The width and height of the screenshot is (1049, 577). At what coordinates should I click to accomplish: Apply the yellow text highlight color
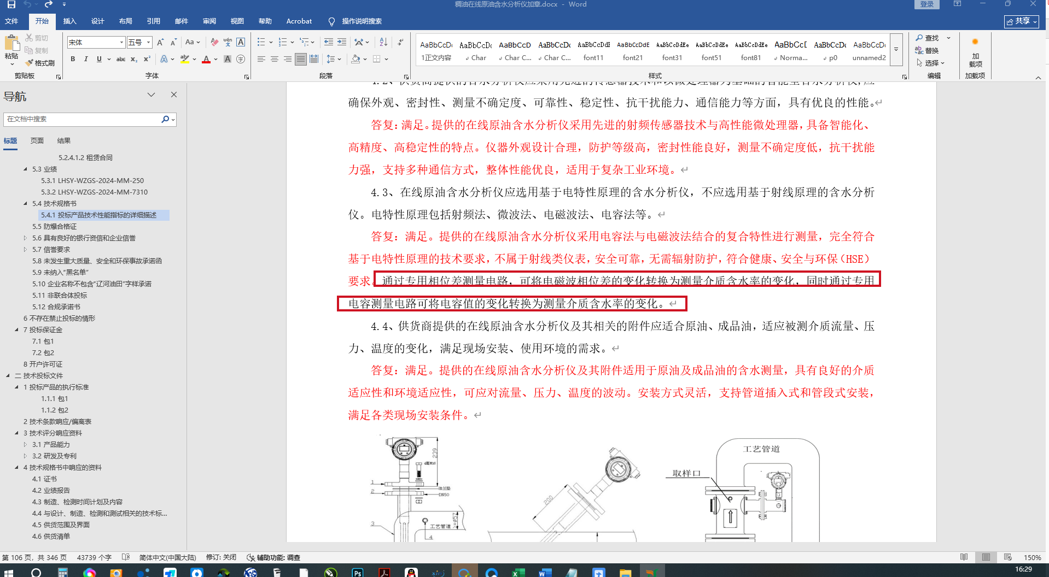(x=185, y=59)
